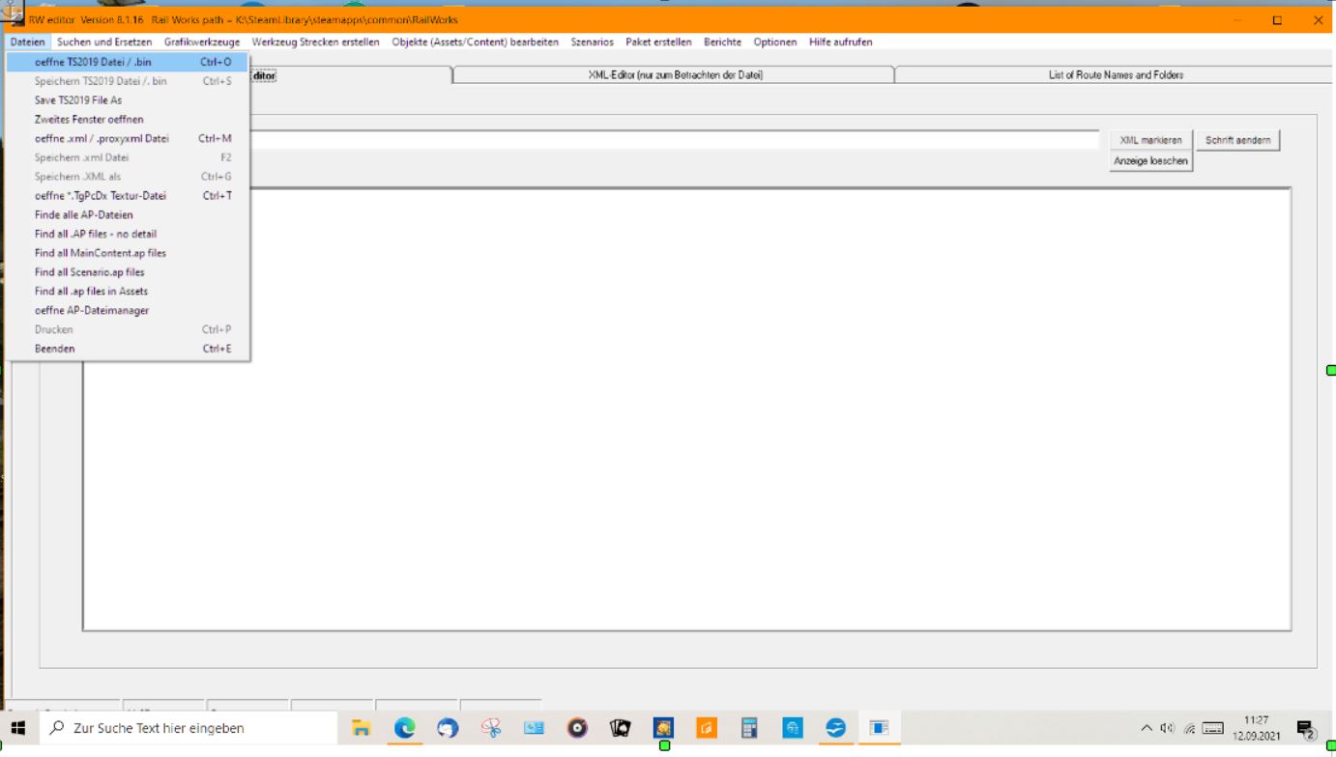Open the Werkzeug Strecken erstellen menu
Viewport: 1336px width, 757px height.
point(317,42)
